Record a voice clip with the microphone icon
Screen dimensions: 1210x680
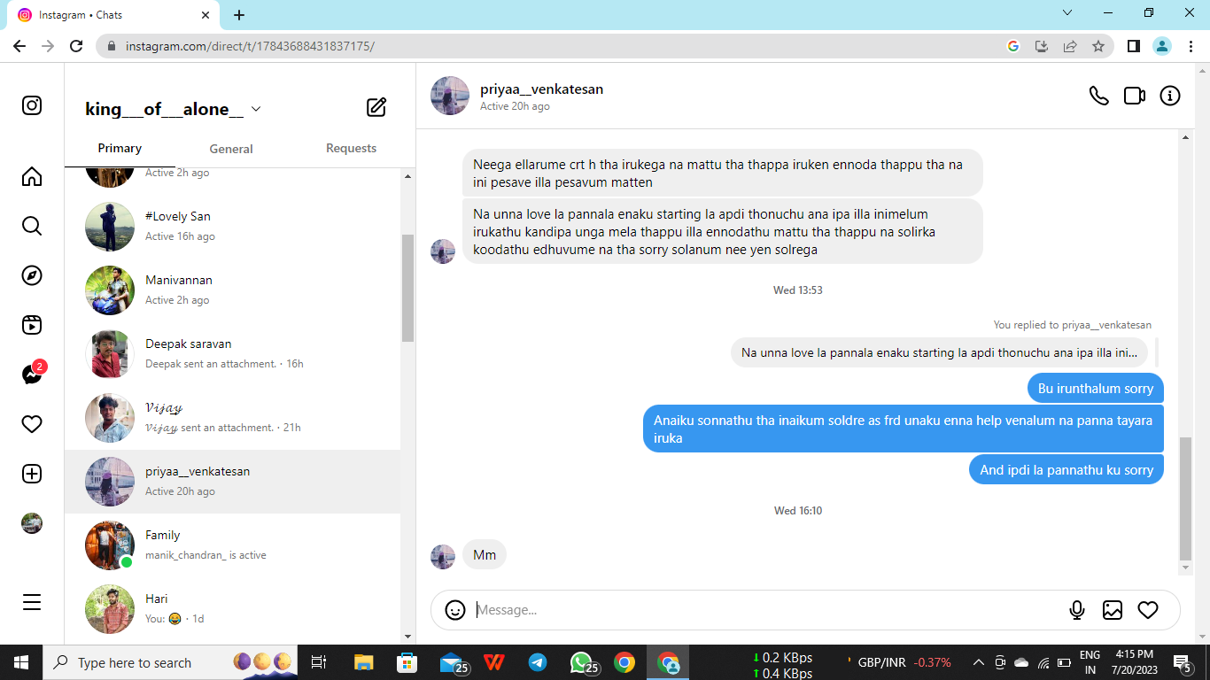pos(1077,610)
